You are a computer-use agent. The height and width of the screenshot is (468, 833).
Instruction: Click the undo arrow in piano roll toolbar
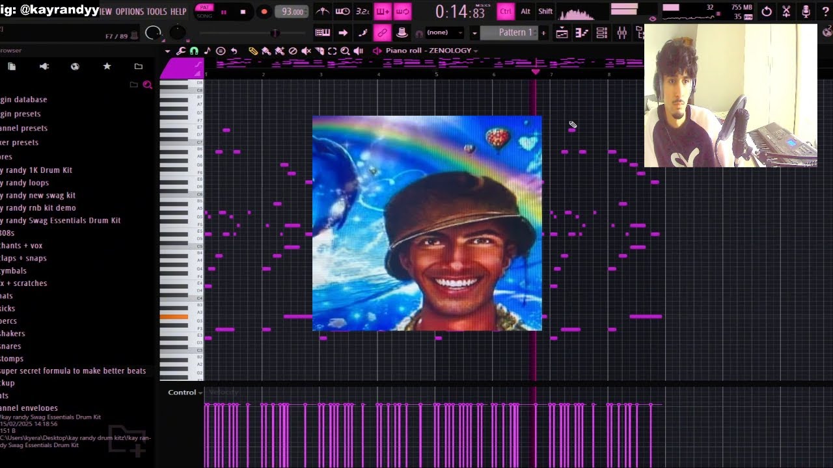[234, 51]
